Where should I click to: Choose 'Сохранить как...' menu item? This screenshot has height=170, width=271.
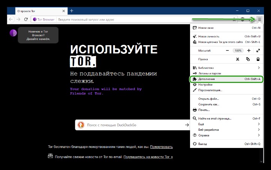226,104
